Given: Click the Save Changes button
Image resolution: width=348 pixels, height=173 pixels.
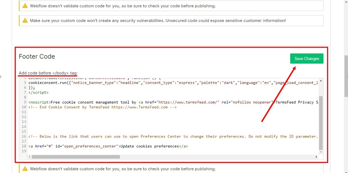Looking at the screenshot, I should 307,58.
